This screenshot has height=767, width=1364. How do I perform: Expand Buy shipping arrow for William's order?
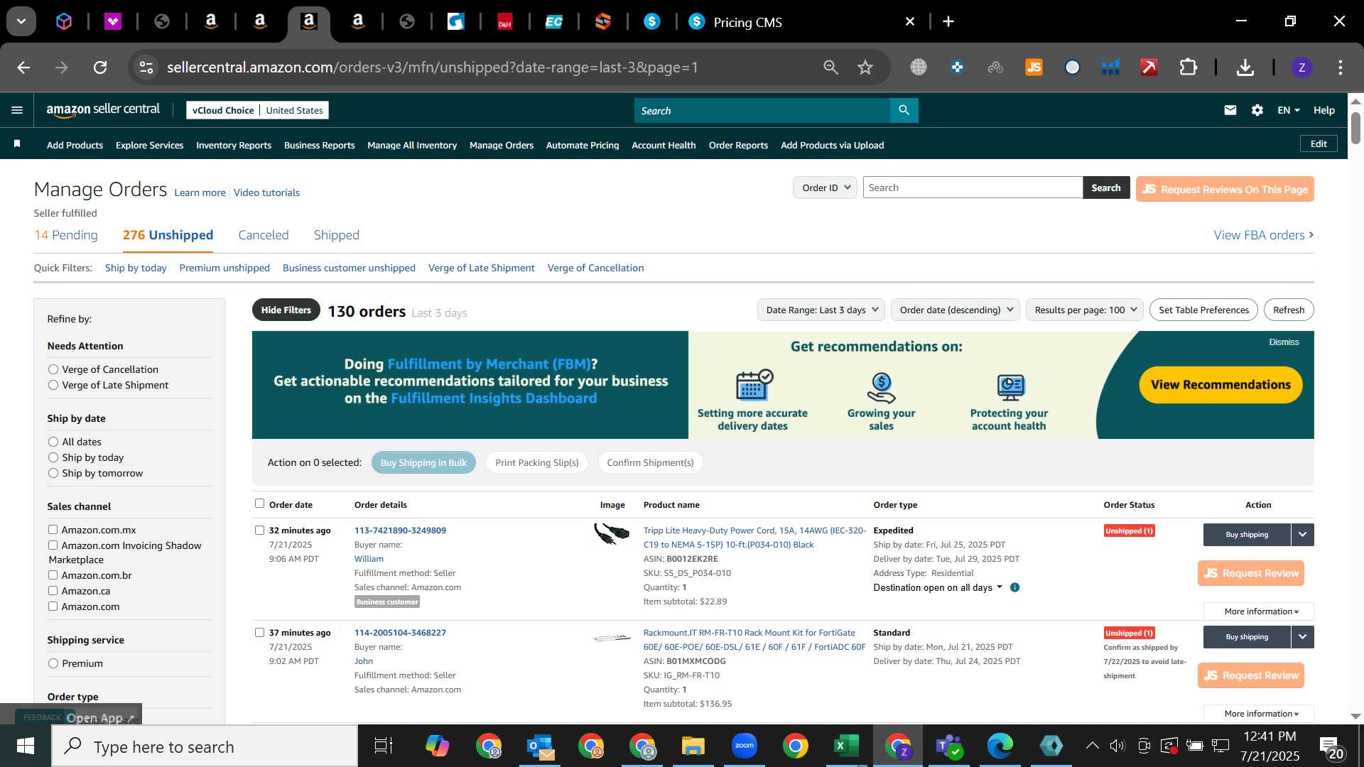click(1302, 535)
